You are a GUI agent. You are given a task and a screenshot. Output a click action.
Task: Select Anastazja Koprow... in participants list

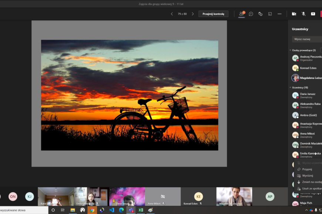pos(306,125)
